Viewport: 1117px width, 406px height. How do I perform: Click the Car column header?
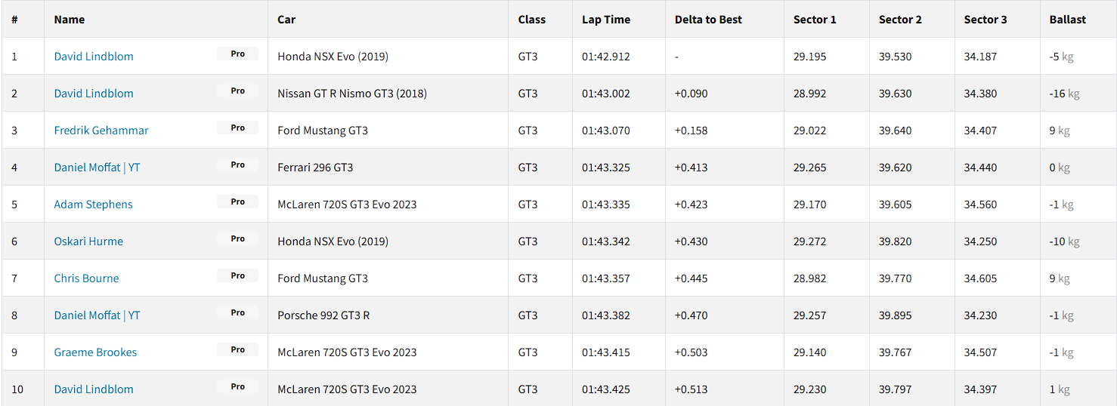(x=286, y=20)
